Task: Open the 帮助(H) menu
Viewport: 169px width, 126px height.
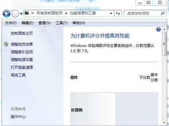Action: pos(79,23)
